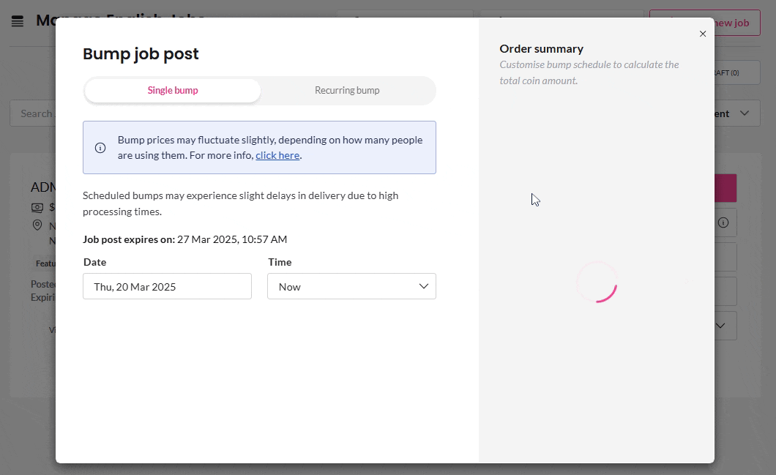
Task: Click the info icon in the notice box
Action: (100, 148)
